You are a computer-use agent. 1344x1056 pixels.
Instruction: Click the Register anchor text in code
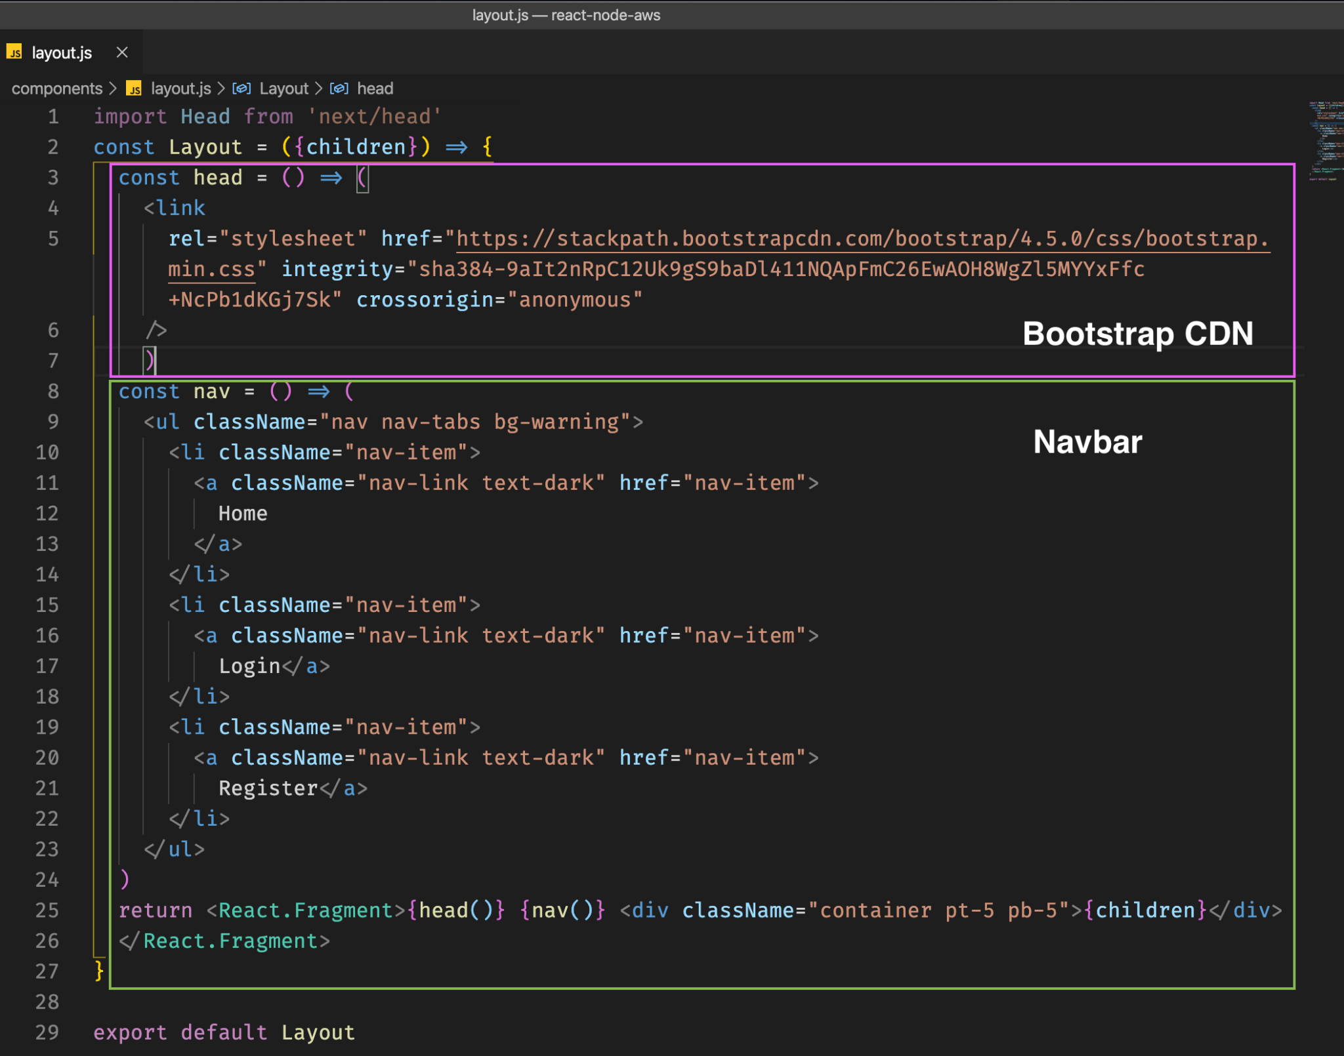pos(268,788)
